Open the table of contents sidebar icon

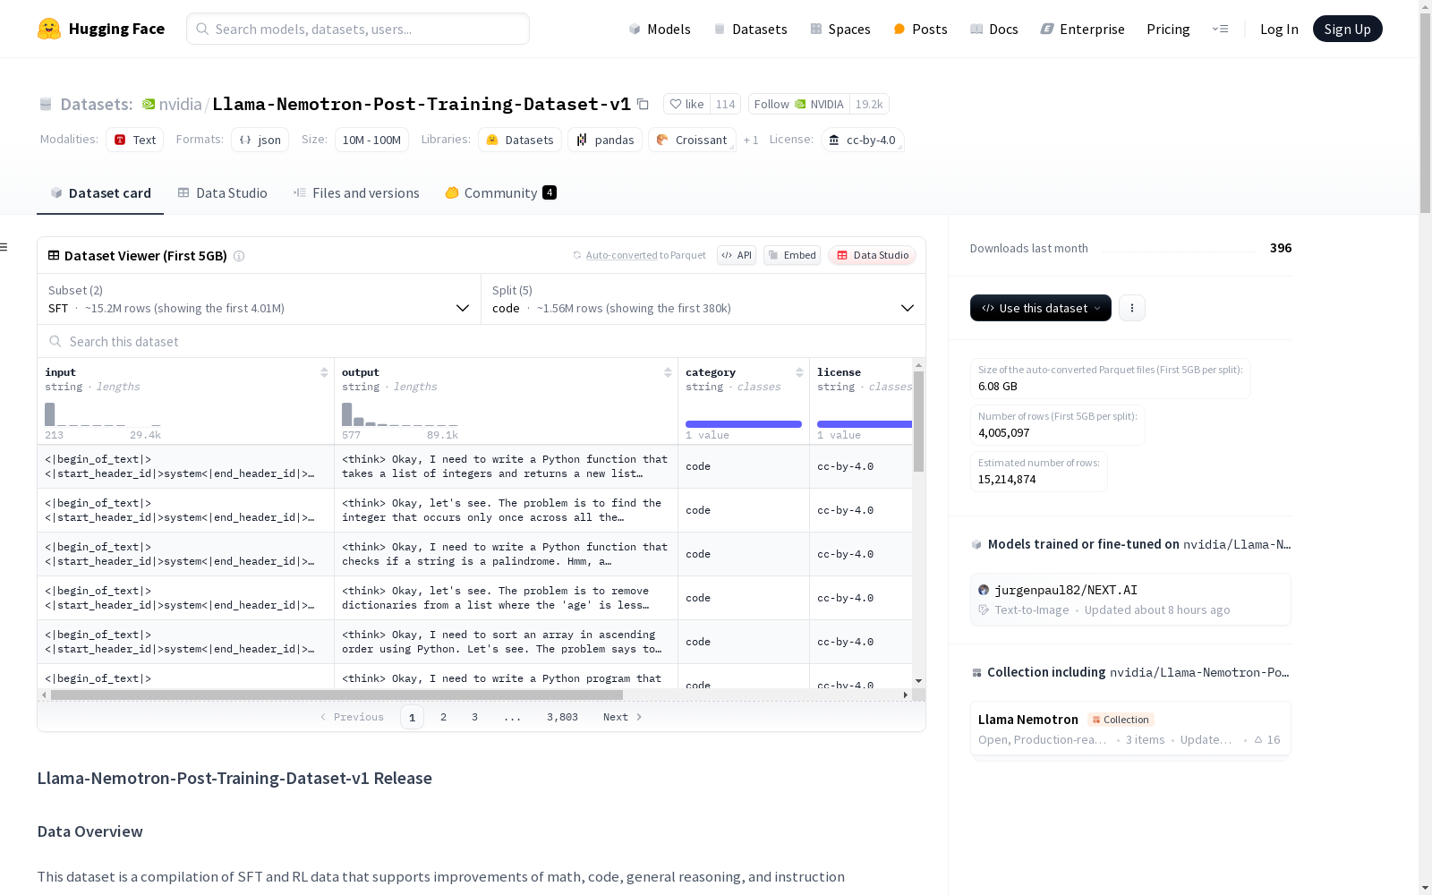[x=4, y=247]
